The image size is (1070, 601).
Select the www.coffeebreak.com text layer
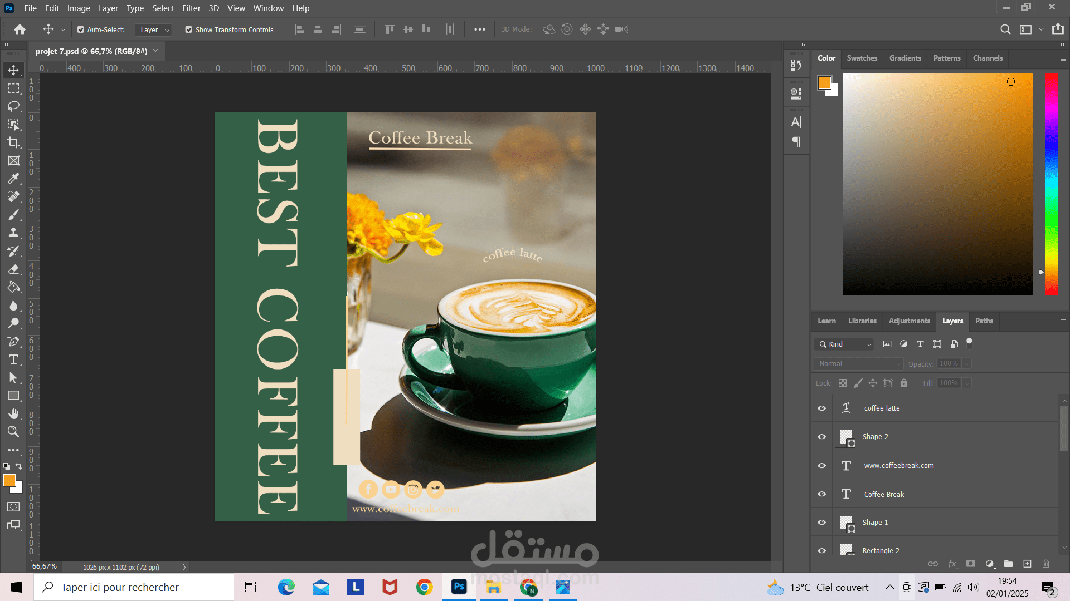pyautogui.click(x=898, y=465)
